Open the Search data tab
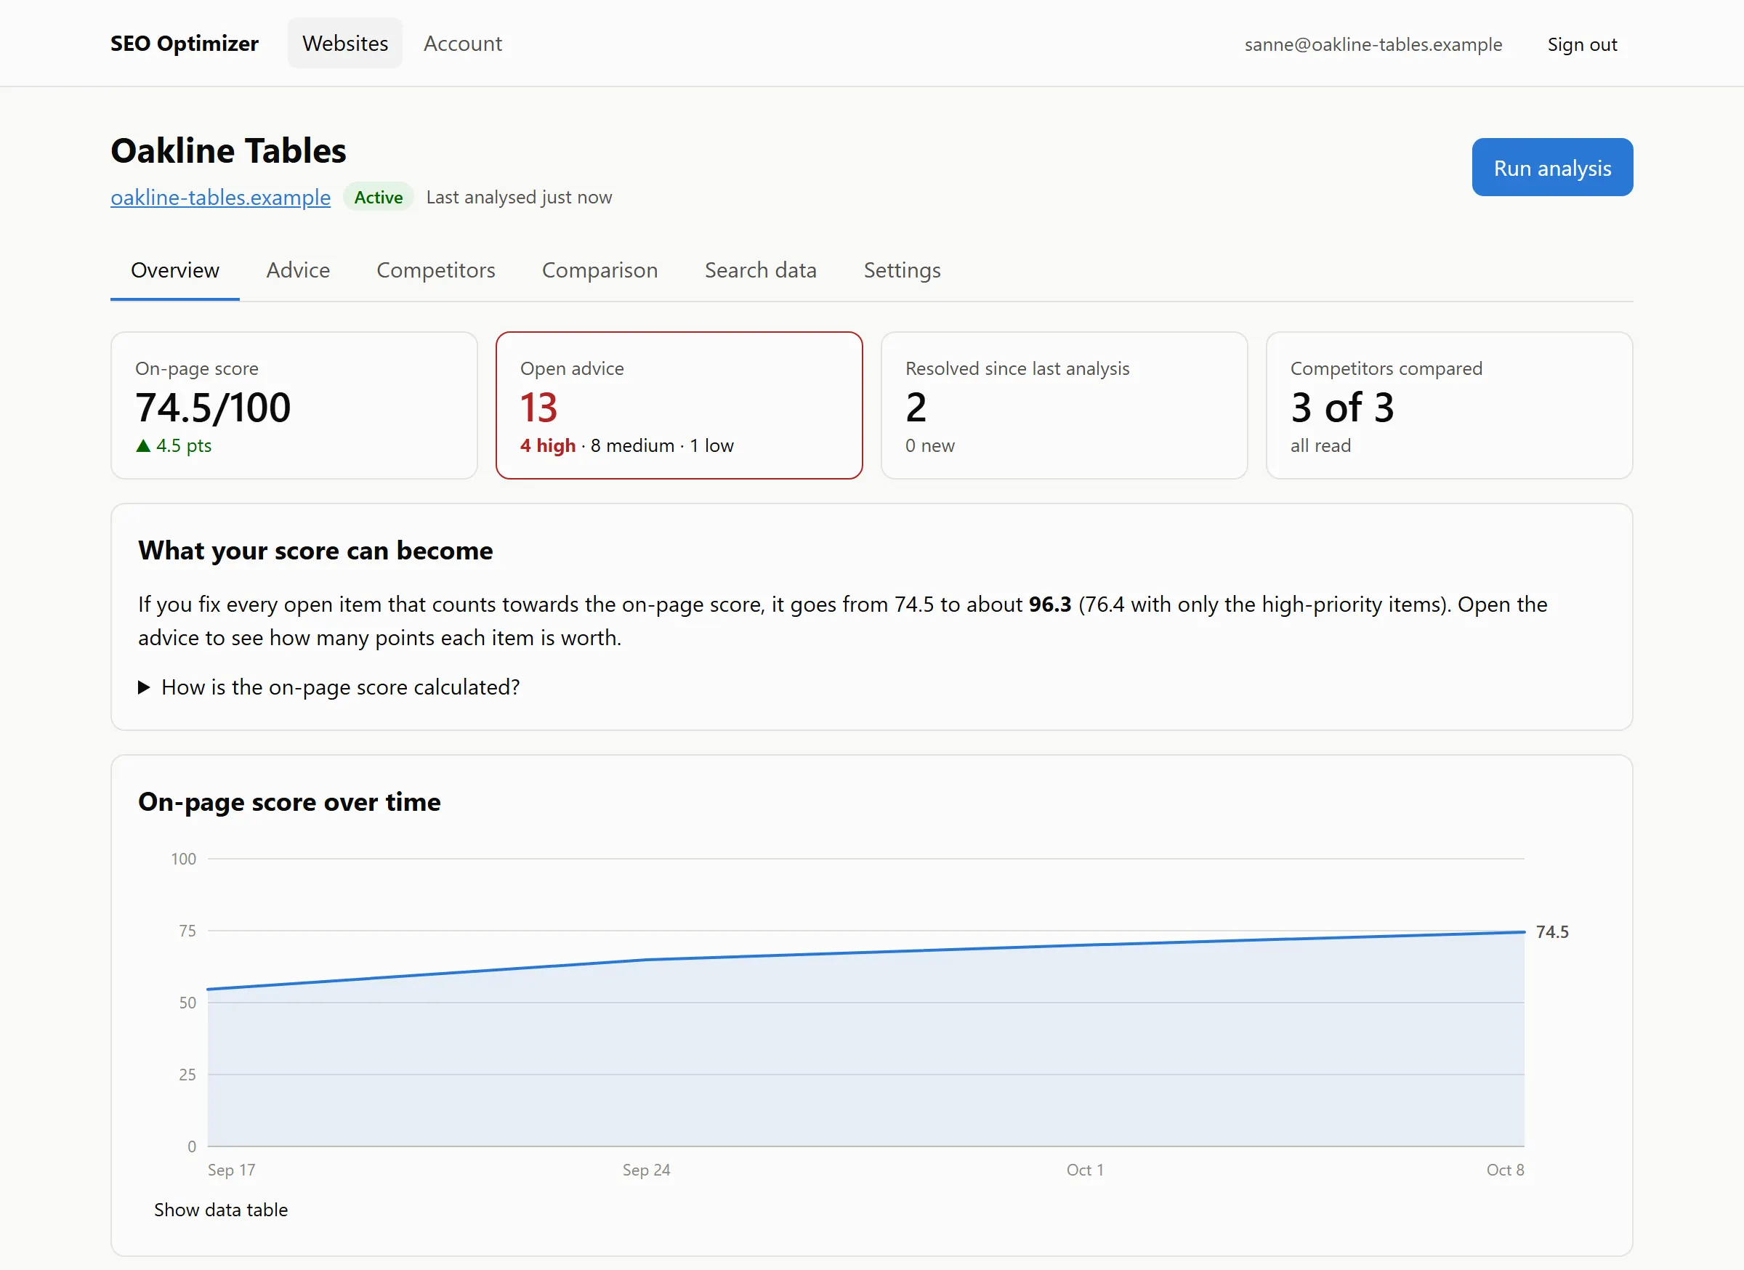 [x=761, y=270]
